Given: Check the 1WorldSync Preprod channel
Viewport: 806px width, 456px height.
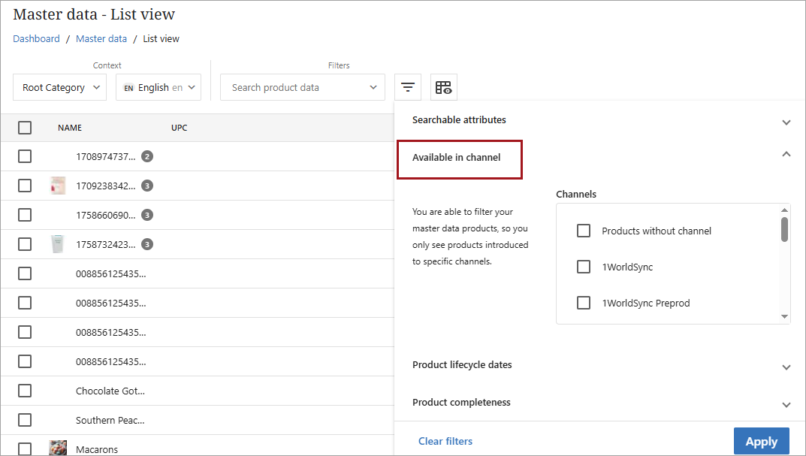Looking at the screenshot, I should [x=584, y=303].
